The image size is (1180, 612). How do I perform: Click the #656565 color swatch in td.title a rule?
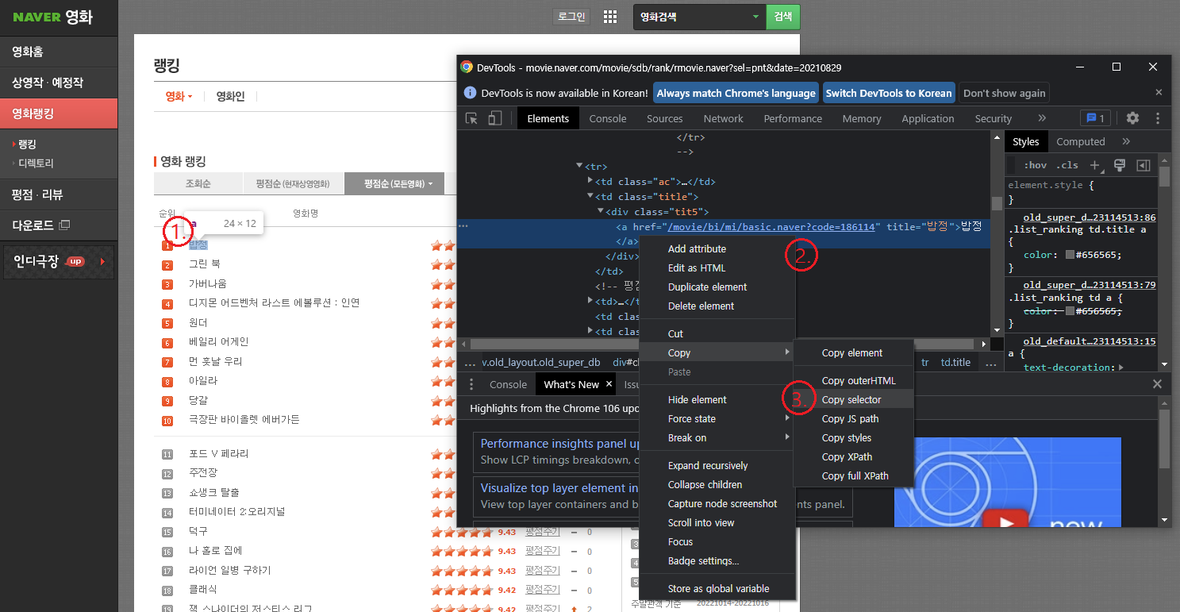point(1070,255)
